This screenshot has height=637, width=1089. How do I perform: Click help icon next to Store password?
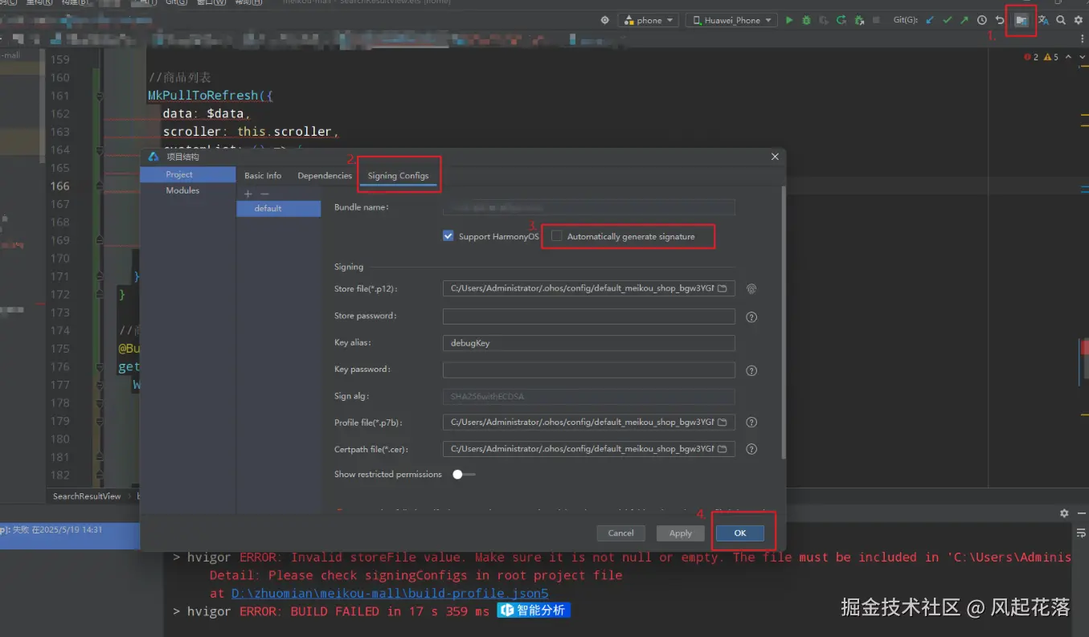751,316
